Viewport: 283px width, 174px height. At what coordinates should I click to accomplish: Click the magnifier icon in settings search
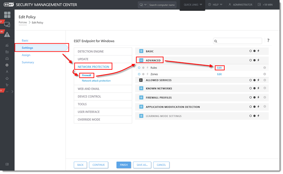pos(216,41)
